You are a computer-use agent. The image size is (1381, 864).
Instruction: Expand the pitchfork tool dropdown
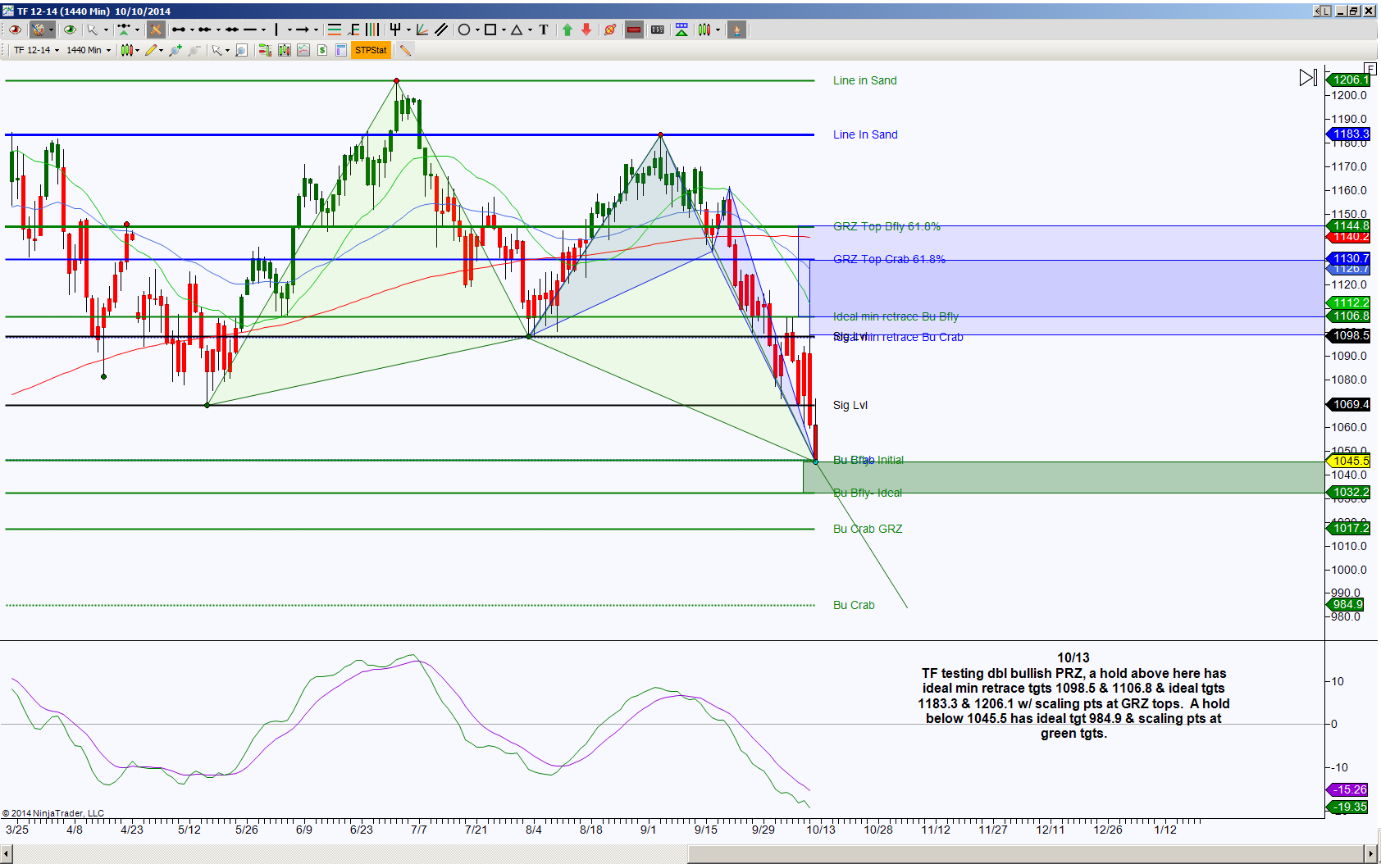click(408, 30)
